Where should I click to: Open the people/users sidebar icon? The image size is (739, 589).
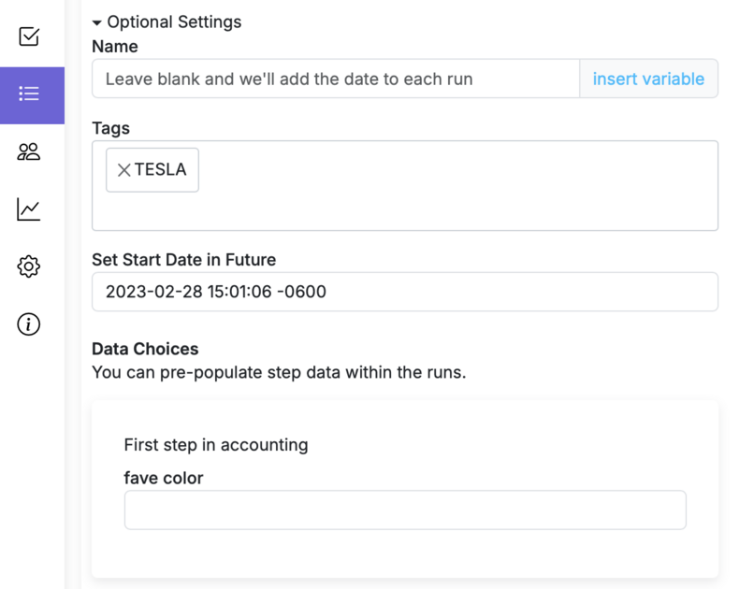[x=29, y=151]
